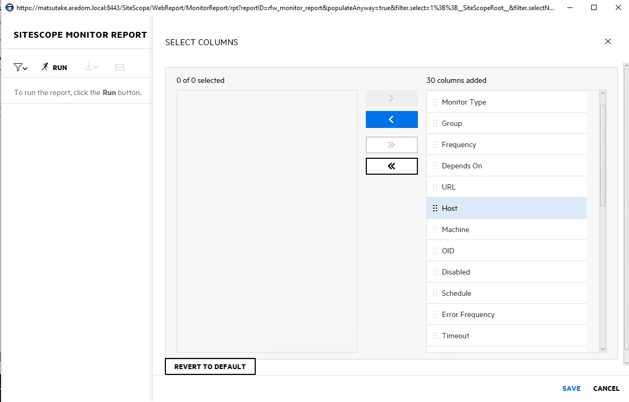Screen dimensions: 629x402
Task: Click the move right single arrow button
Action: click(x=391, y=98)
